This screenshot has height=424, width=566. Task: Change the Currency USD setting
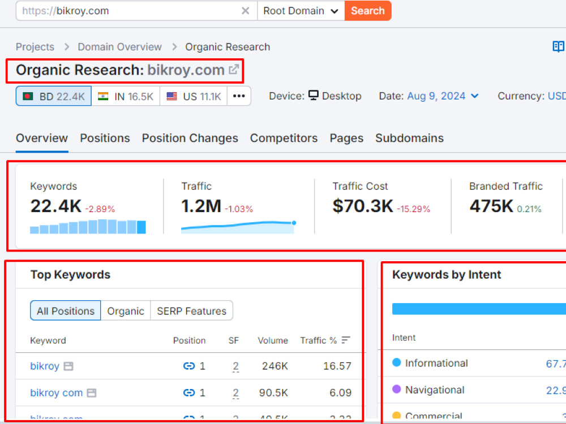(556, 96)
